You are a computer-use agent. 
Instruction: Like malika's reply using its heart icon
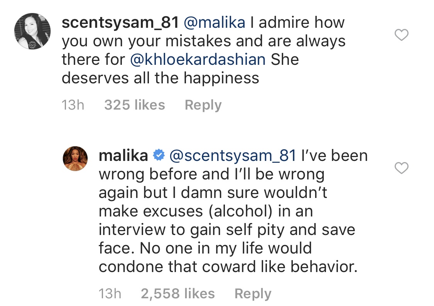tap(401, 168)
